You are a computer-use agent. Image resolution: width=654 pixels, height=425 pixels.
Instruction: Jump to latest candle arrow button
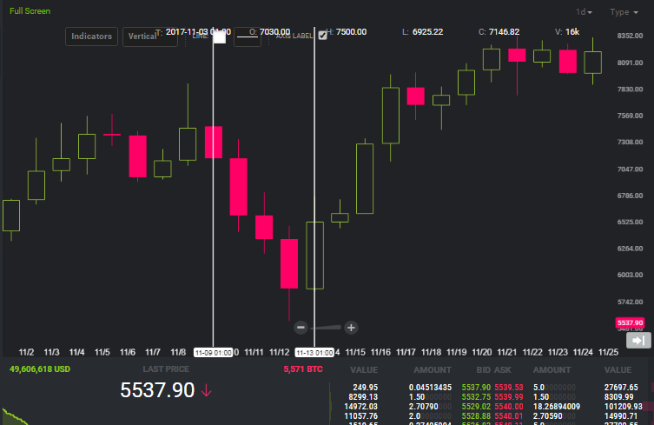(x=638, y=340)
